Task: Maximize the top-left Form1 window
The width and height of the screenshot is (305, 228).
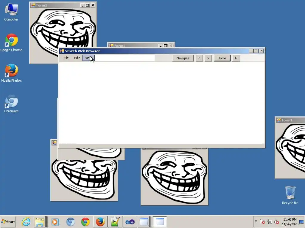Action: click(88, 5)
